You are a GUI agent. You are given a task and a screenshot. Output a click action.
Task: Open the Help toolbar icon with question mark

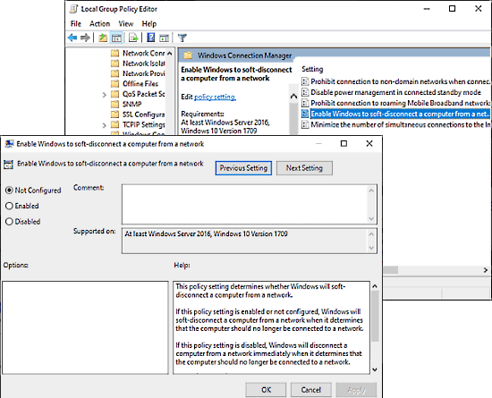point(151,38)
